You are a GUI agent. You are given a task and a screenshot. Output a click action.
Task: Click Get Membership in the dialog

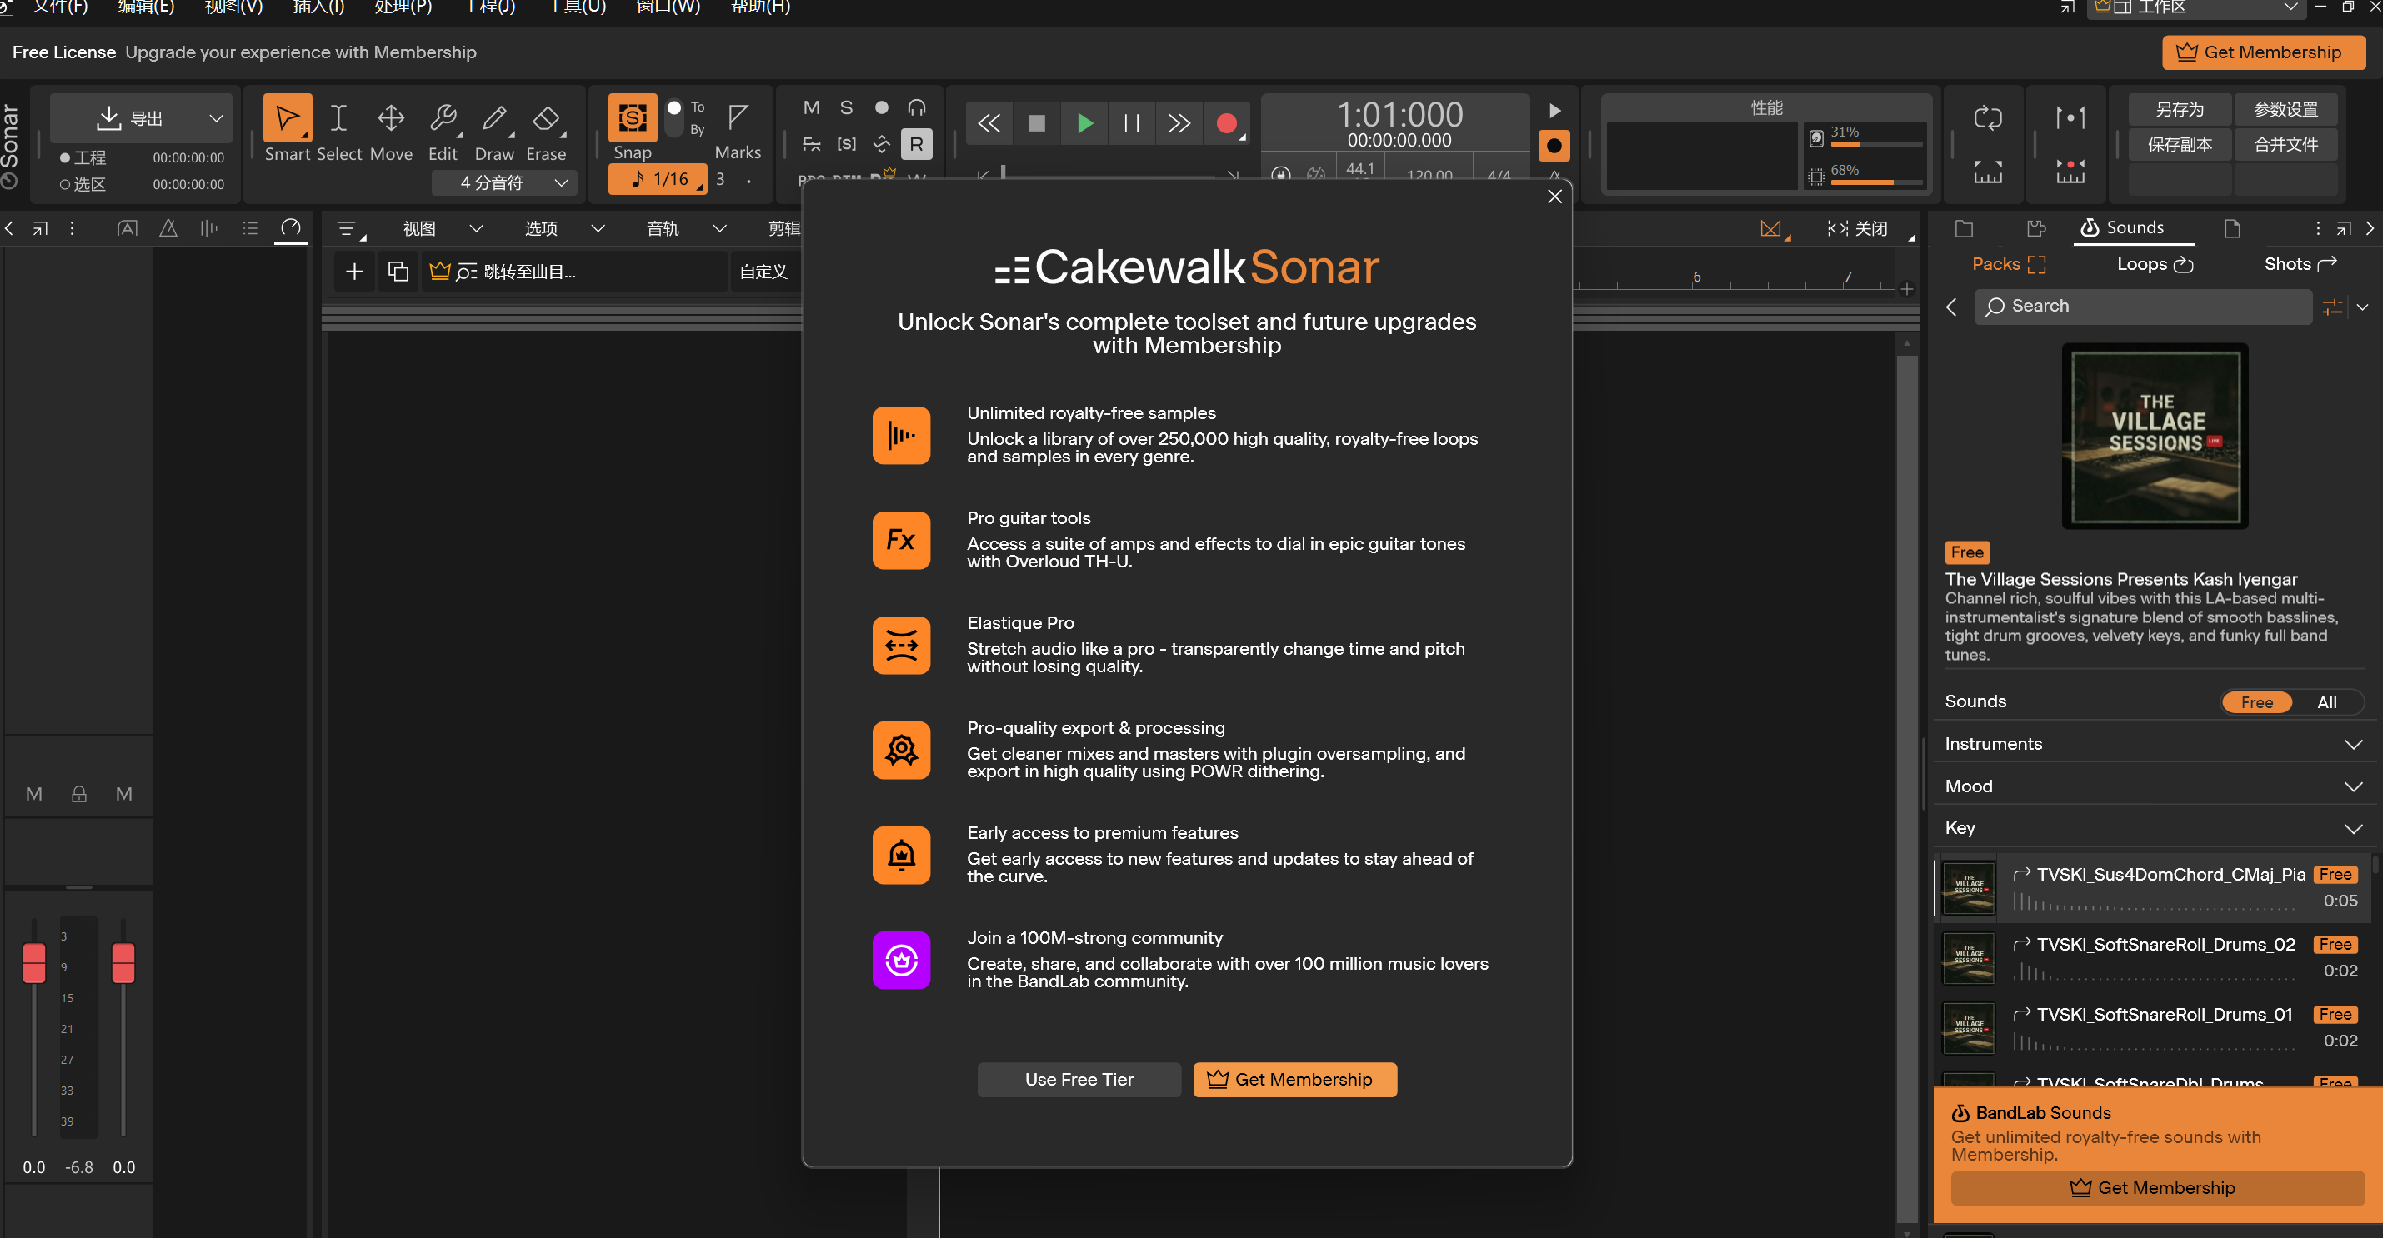point(1294,1079)
